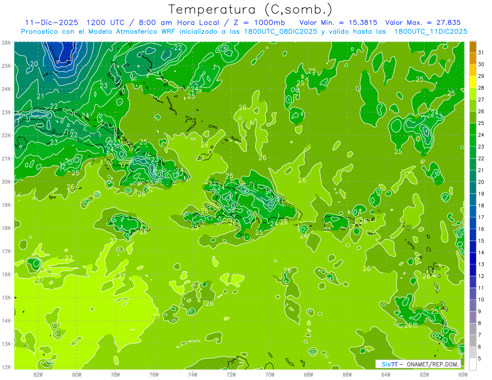Click the yellow swatch between legend labels 29 and 28
Image resolution: width=492 pixels, height=380 pixels.
pos(473,82)
